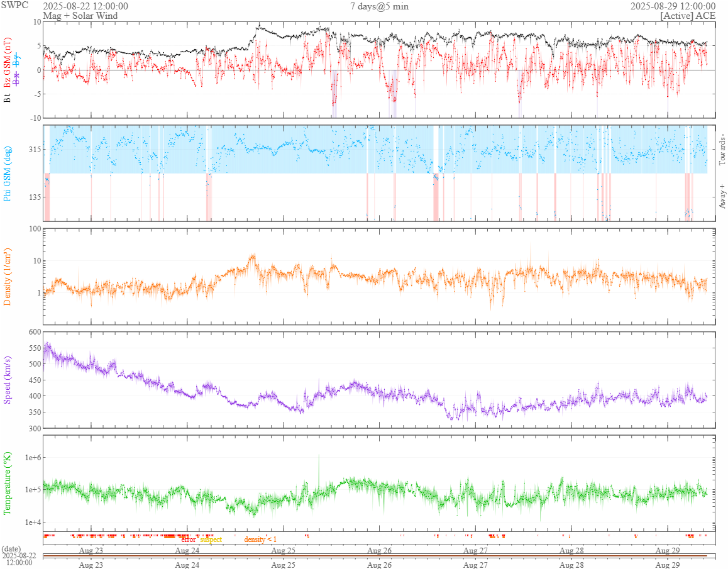Enable the struck-through Bx series label
The height and width of the screenshot is (569, 728).
click(x=17, y=79)
